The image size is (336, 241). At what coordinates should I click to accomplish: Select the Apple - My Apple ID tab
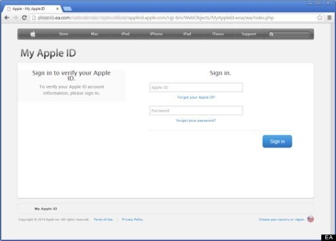(x=32, y=9)
